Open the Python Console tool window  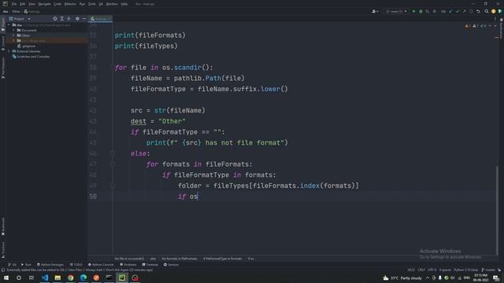(101, 265)
